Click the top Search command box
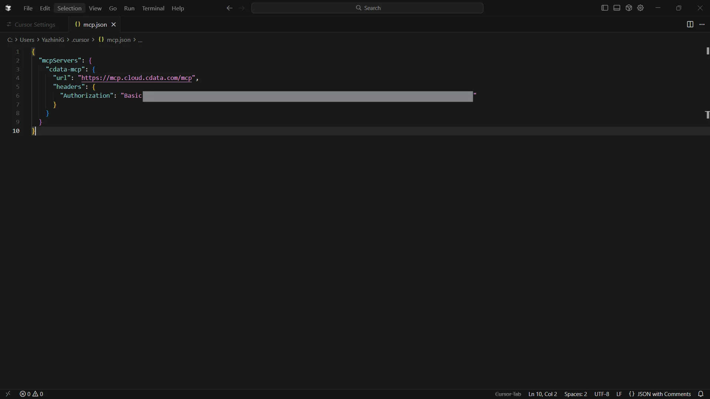Image resolution: width=710 pixels, height=399 pixels. pyautogui.click(x=368, y=8)
